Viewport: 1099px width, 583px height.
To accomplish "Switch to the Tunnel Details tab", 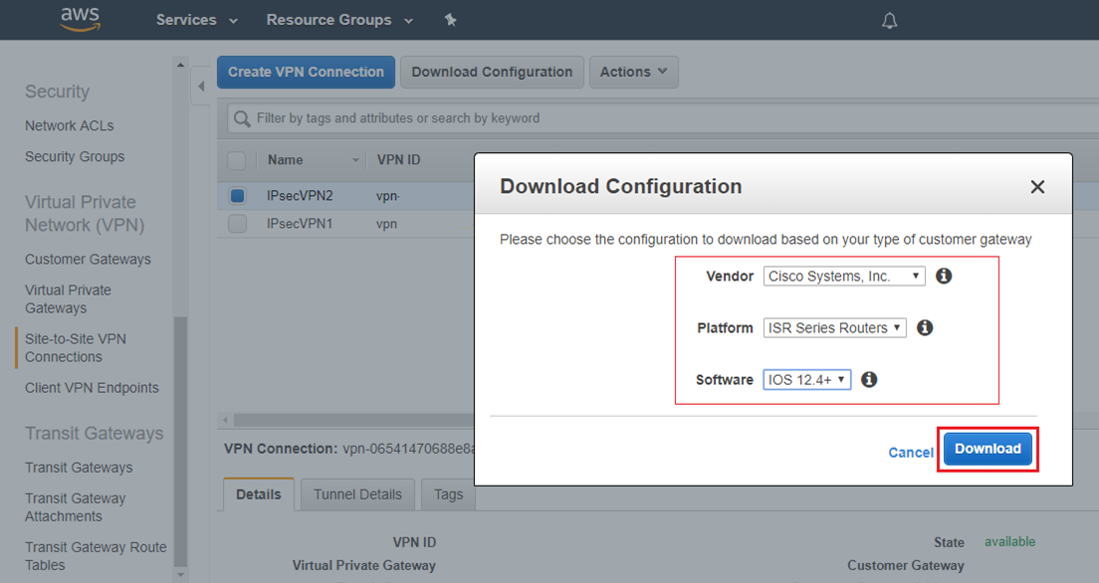I will click(357, 494).
